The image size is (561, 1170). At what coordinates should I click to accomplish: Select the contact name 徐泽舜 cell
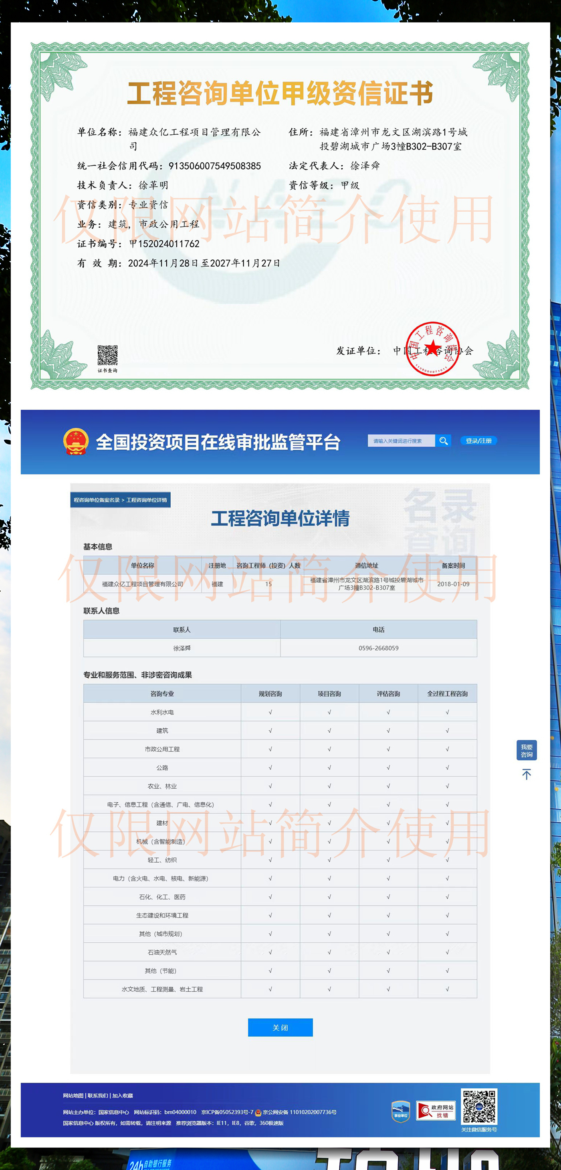(182, 648)
